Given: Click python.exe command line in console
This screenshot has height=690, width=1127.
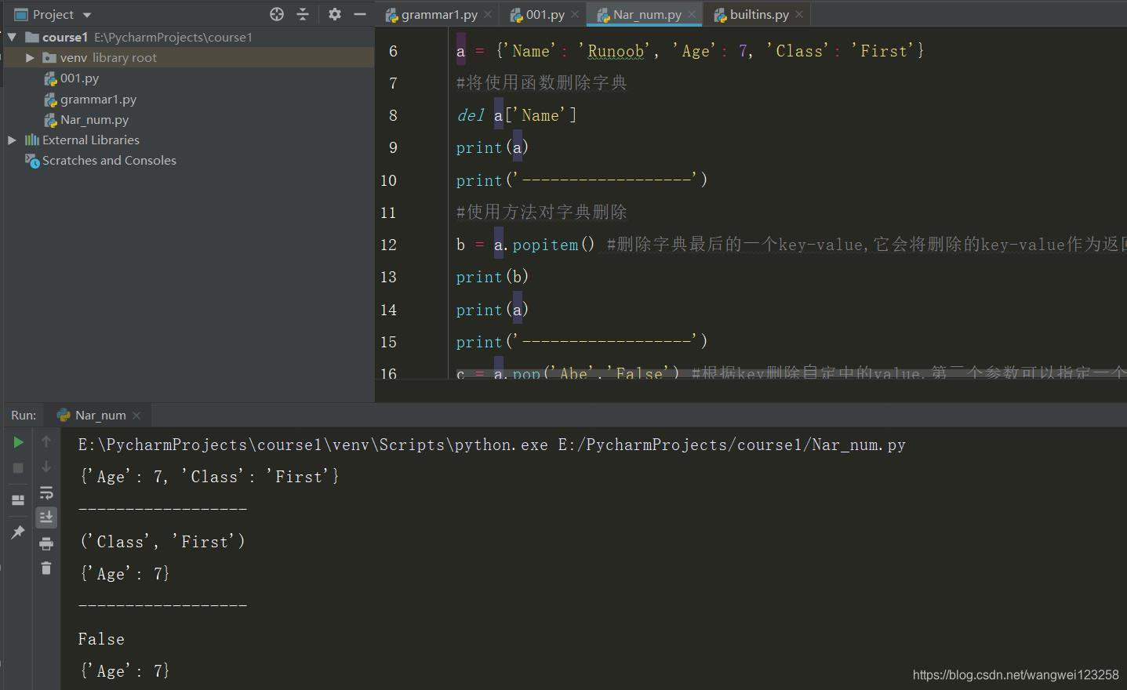Looking at the screenshot, I should 492,445.
